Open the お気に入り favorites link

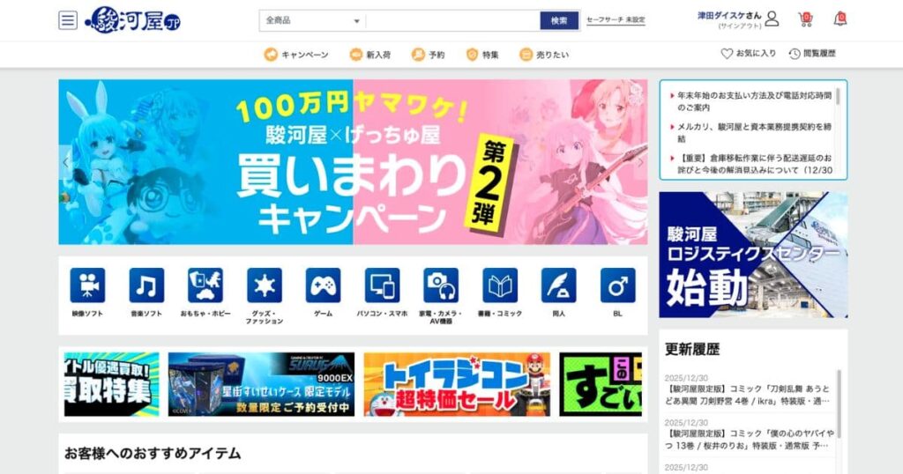coord(749,54)
